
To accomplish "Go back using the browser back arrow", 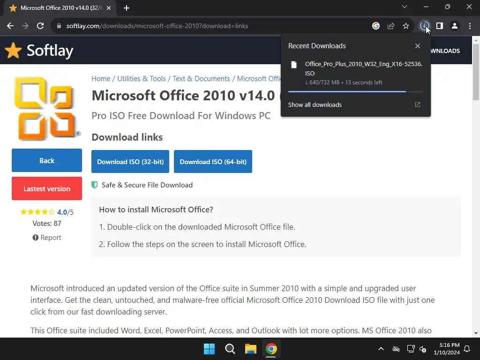I will tap(10, 26).
